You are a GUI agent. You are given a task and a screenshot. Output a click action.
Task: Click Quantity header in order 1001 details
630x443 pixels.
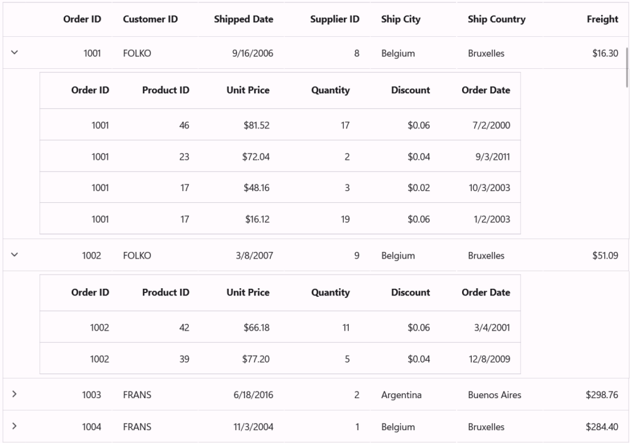tap(330, 90)
